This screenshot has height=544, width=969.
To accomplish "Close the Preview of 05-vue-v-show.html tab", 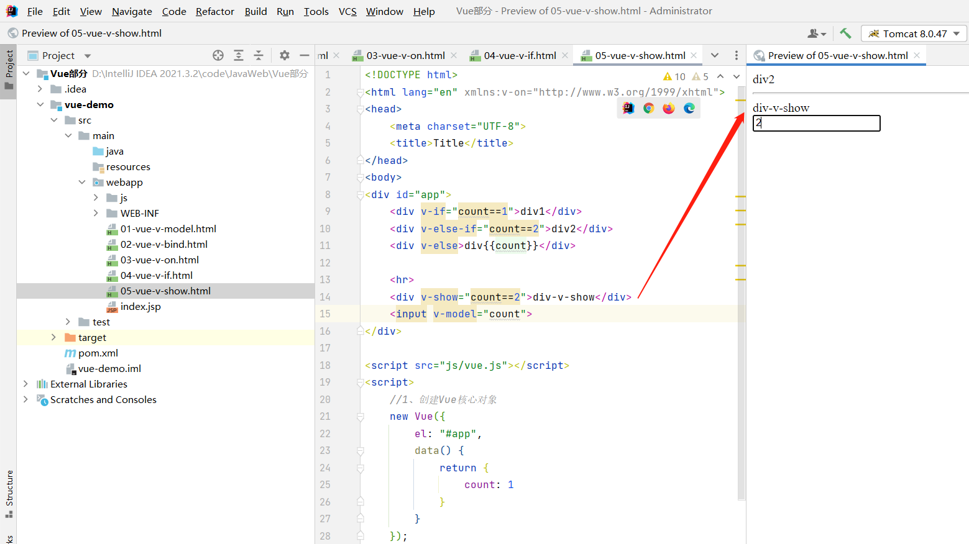I will pos(917,55).
